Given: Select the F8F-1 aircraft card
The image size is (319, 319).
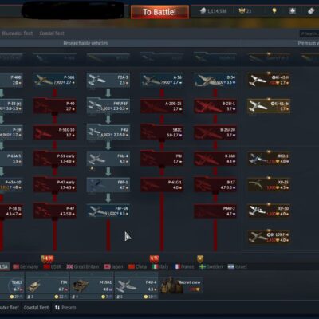Looking at the screenshot, I should pos(108,185).
